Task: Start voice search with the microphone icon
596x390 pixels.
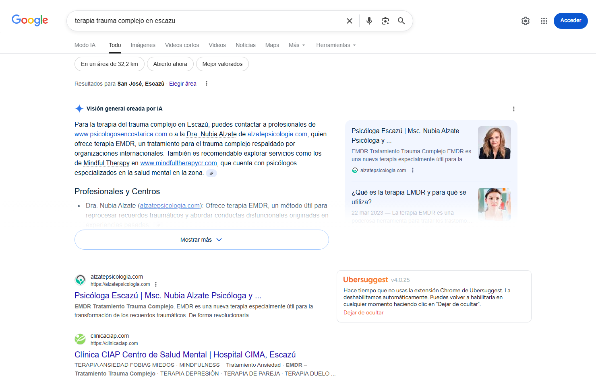Action: [x=369, y=21]
